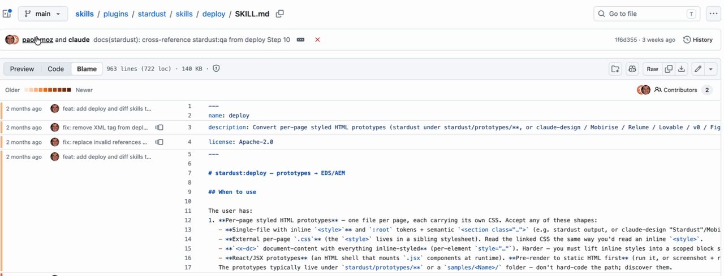Click the Older to Newer age color legend

[x=49, y=90]
